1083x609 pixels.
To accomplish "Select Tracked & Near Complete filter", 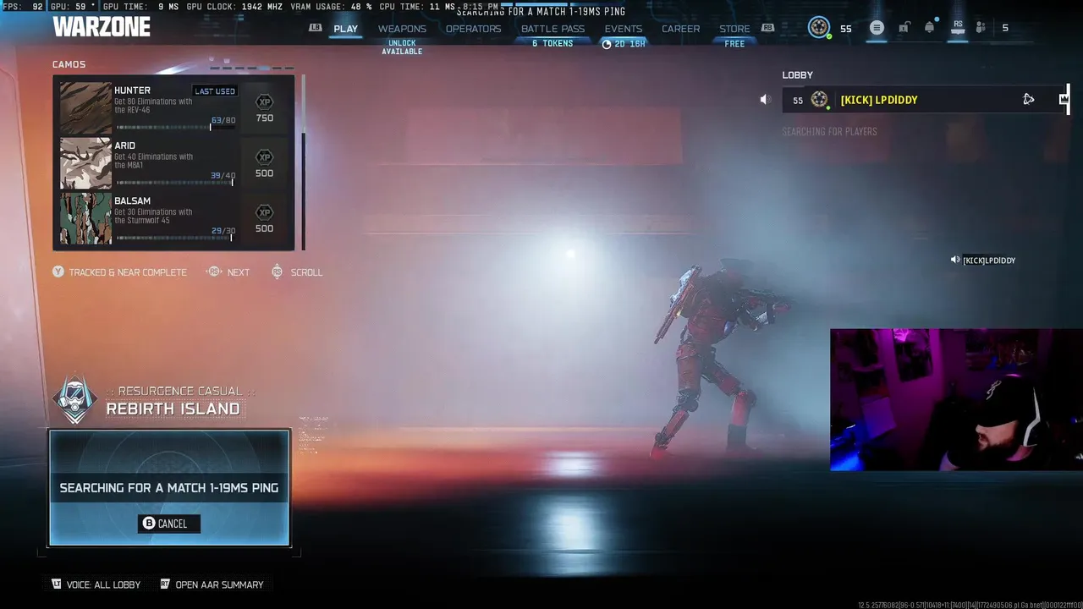I will coord(119,272).
